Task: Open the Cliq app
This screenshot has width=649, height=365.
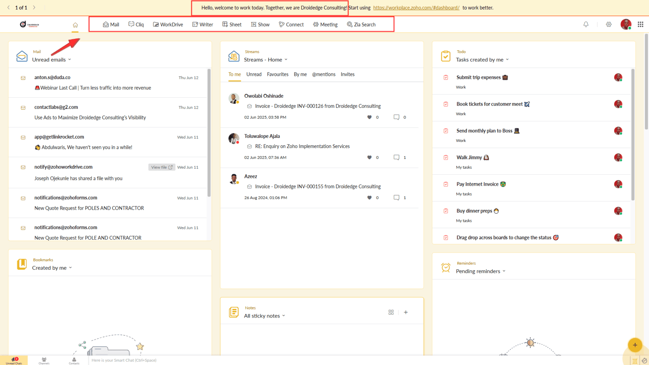Action: (136, 24)
